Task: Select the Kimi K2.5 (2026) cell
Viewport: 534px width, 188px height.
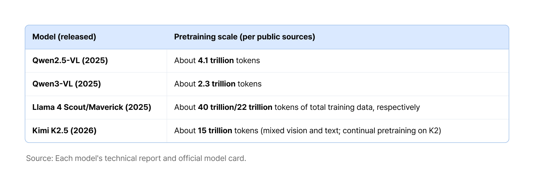Action: click(x=96, y=131)
